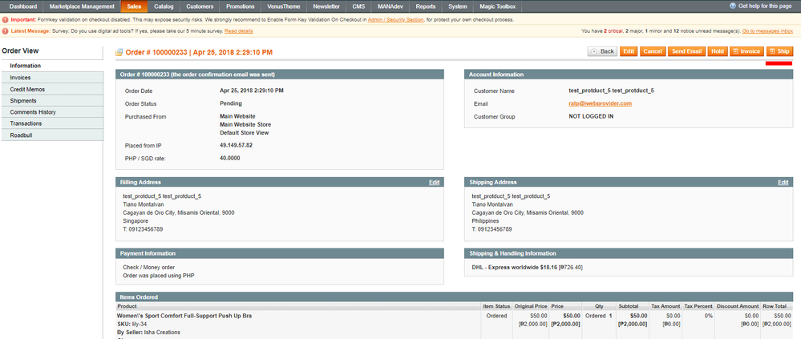Go back using the Back button
Image resolution: width=801 pixels, height=339 pixels.
click(x=602, y=51)
